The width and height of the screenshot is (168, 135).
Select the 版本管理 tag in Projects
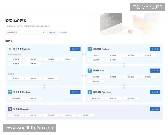33,64
